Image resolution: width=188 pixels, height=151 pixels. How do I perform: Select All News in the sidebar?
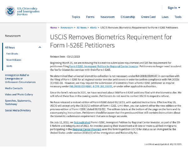click(x=10, y=48)
